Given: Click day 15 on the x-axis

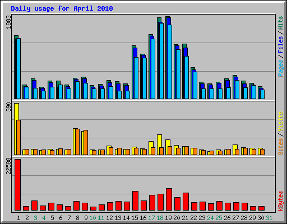Looking at the screenshot, I should pyautogui.click(x=135, y=218).
